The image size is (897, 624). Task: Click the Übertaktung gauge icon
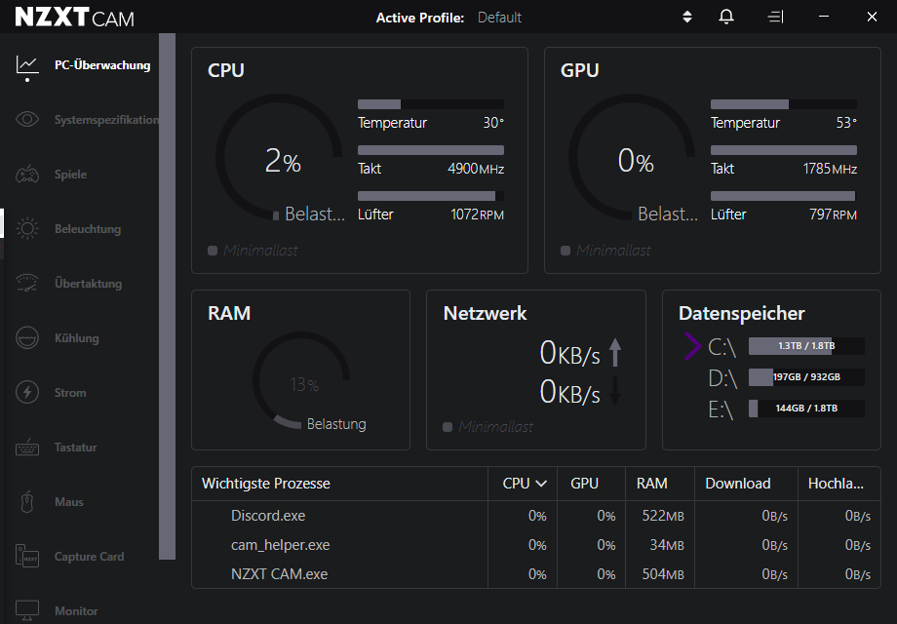[27, 283]
